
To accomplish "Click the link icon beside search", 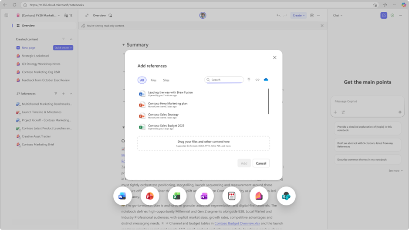I will (x=257, y=80).
